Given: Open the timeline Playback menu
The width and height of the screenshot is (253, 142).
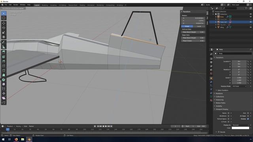Looking at the screenshot, I should [x=11, y=126].
